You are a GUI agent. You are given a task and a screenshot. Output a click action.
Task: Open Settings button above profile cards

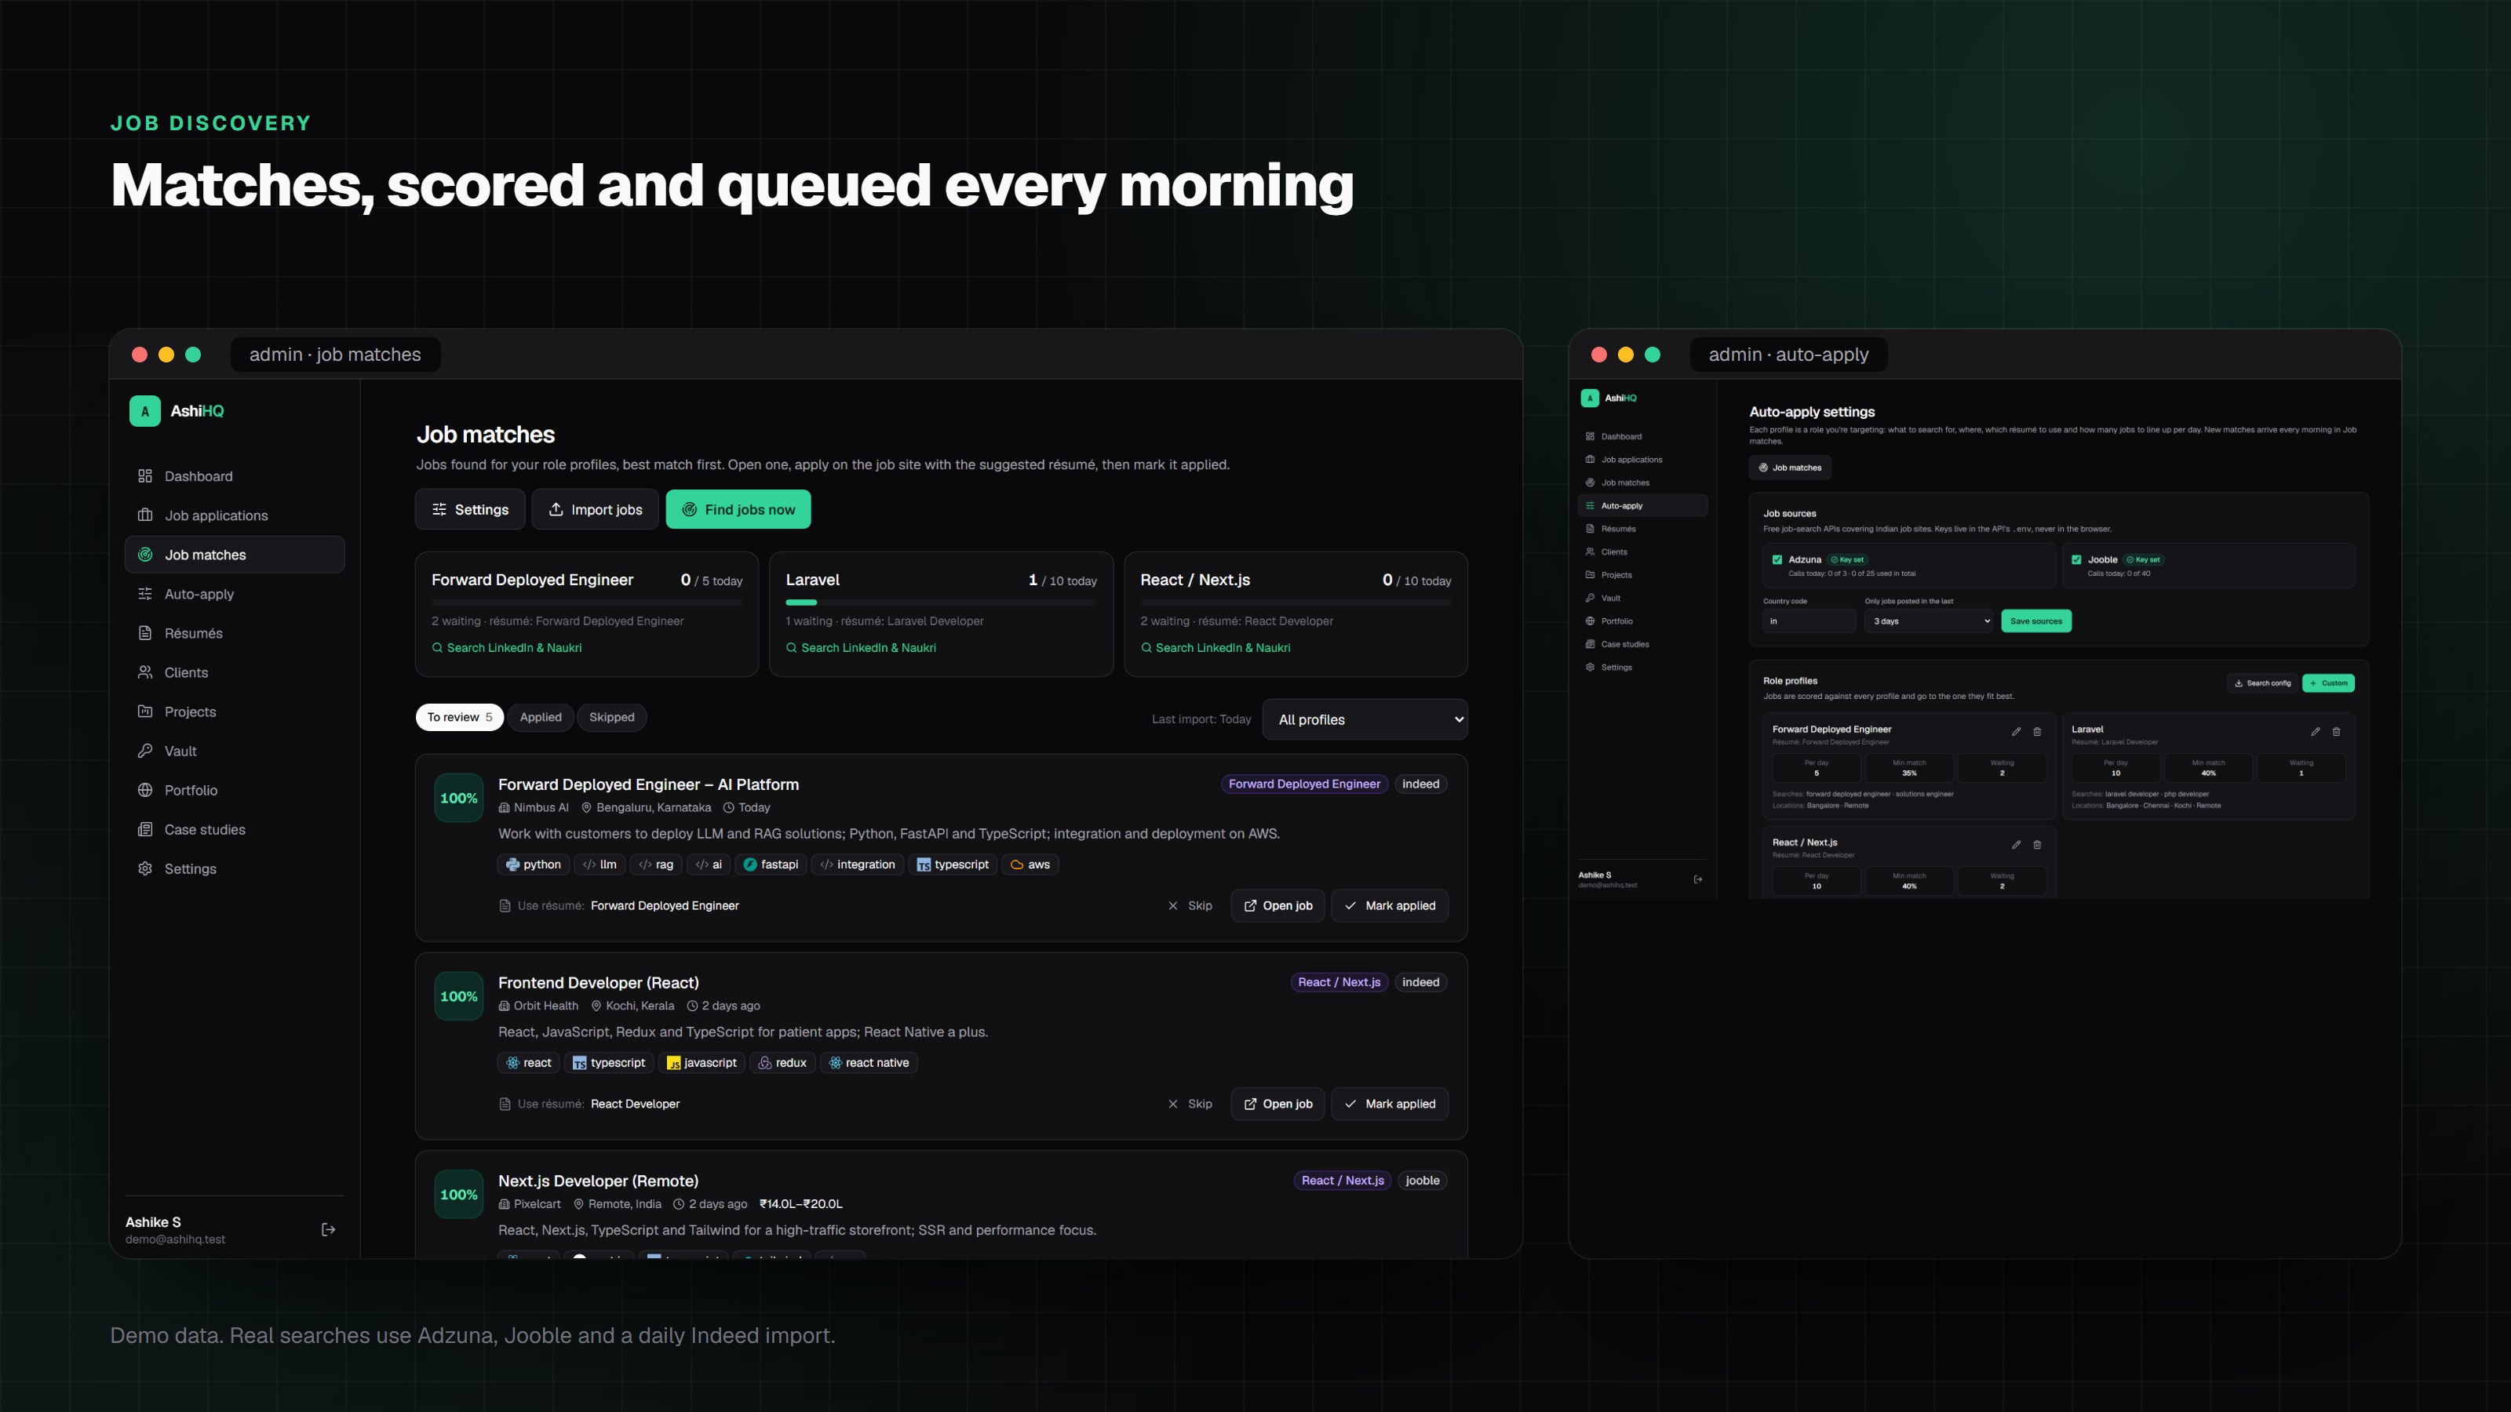pyautogui.click(x=470, y=510)
